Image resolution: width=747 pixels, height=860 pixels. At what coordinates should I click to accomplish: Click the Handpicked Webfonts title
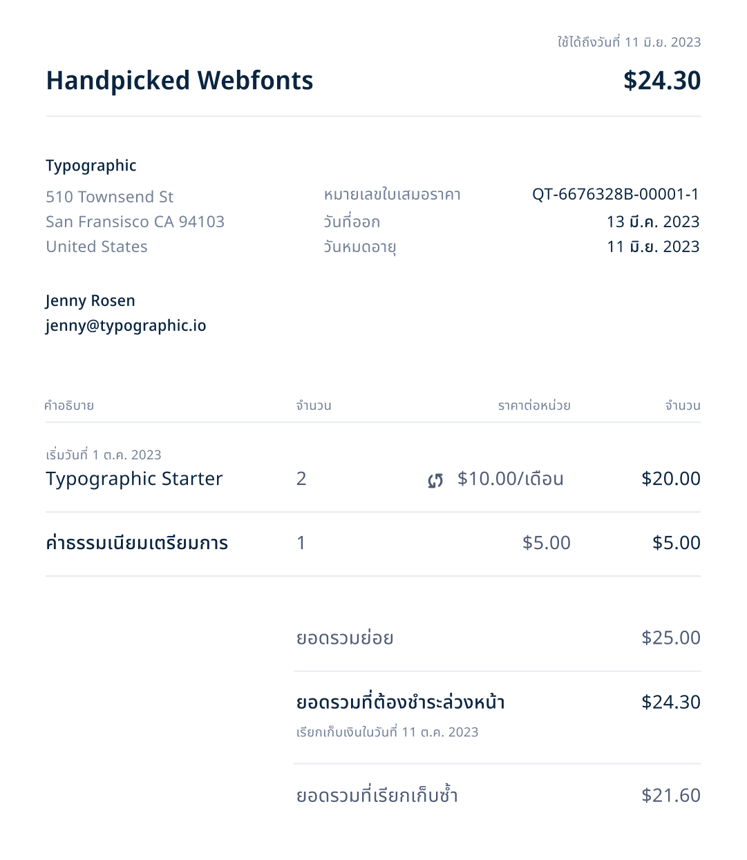tap(180, 81)
